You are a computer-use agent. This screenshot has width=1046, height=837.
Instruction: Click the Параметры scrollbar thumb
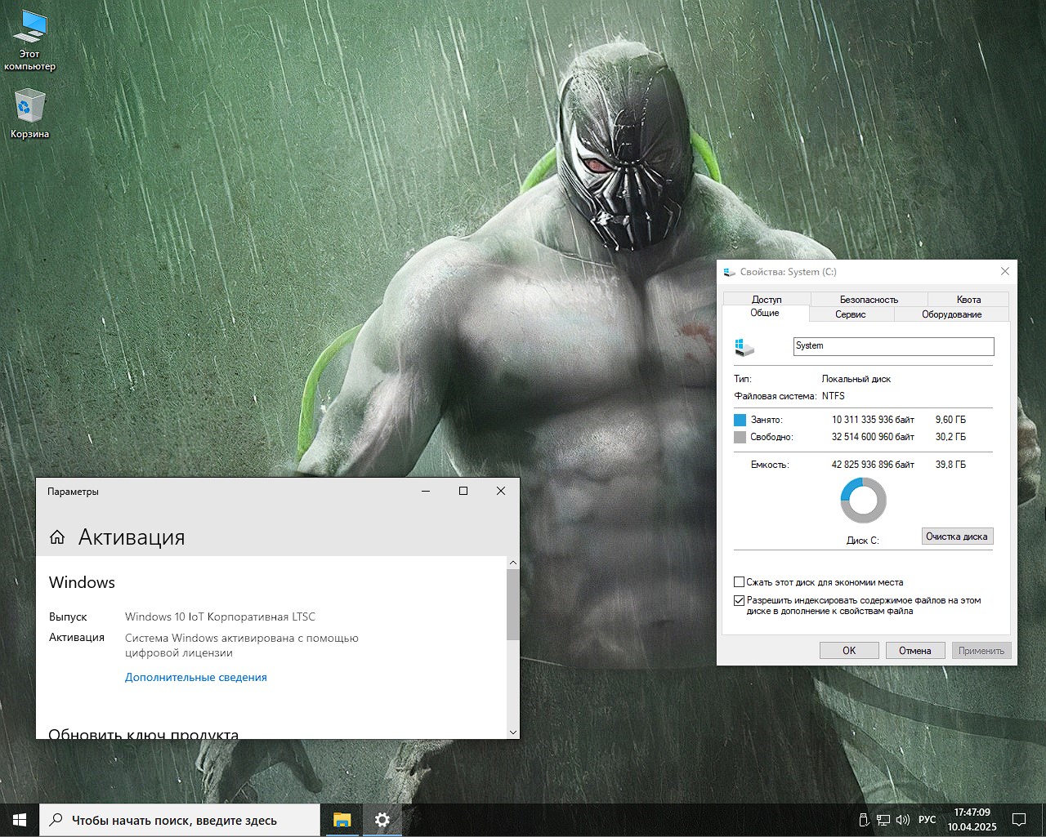click(513, 604)
